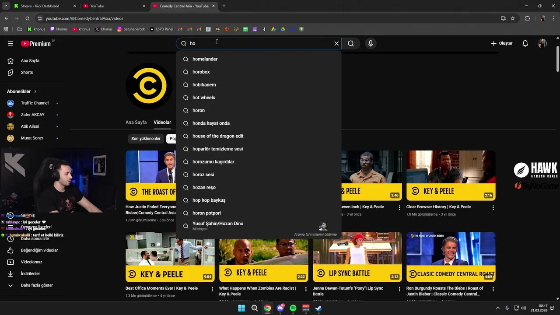560x315 pixels.
Task: Click the Oluştur create button
Action: pyautogui.click(x=501, y=43)
